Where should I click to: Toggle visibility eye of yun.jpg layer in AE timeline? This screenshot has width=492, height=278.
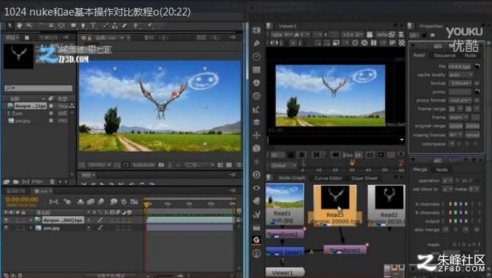[x=6, y=228]
